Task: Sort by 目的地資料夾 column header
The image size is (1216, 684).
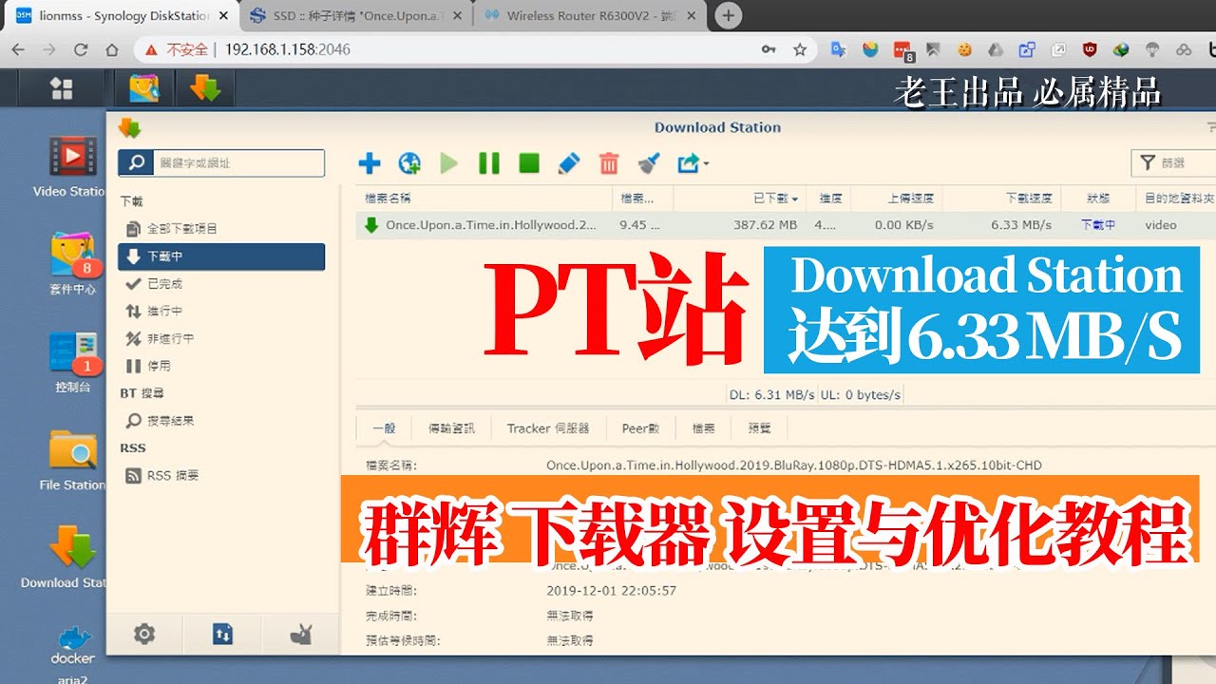Action: click(1176, 199)
